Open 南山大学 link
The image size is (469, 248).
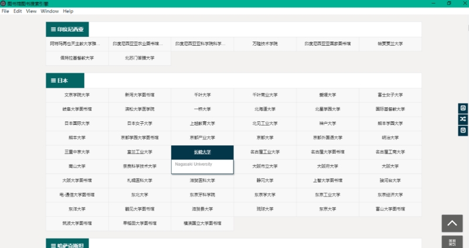click(77, 166)
